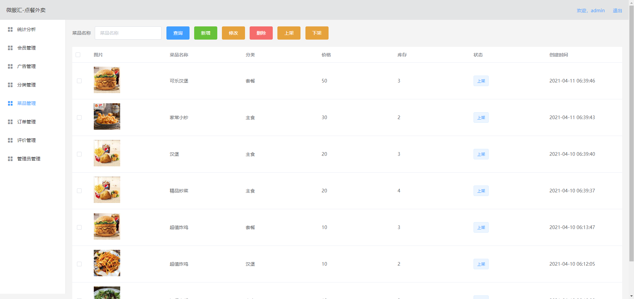Screen dimensions: 634x299
Task: Click the 上架 status tag for 可乐汉堡
Action: 481,81
